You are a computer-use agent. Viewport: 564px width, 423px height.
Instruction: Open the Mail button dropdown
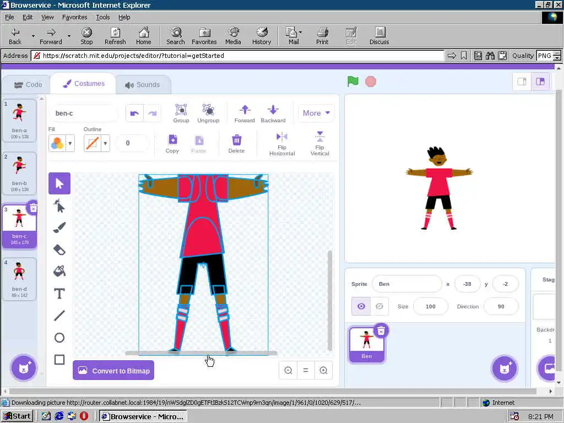coord(301,32)
